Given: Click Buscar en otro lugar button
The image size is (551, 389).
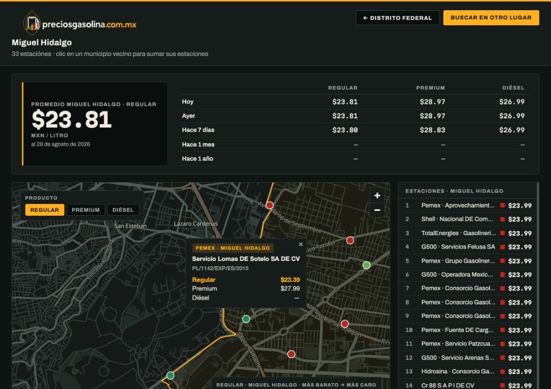Looking at the screenshot, I should pos(491,18).
